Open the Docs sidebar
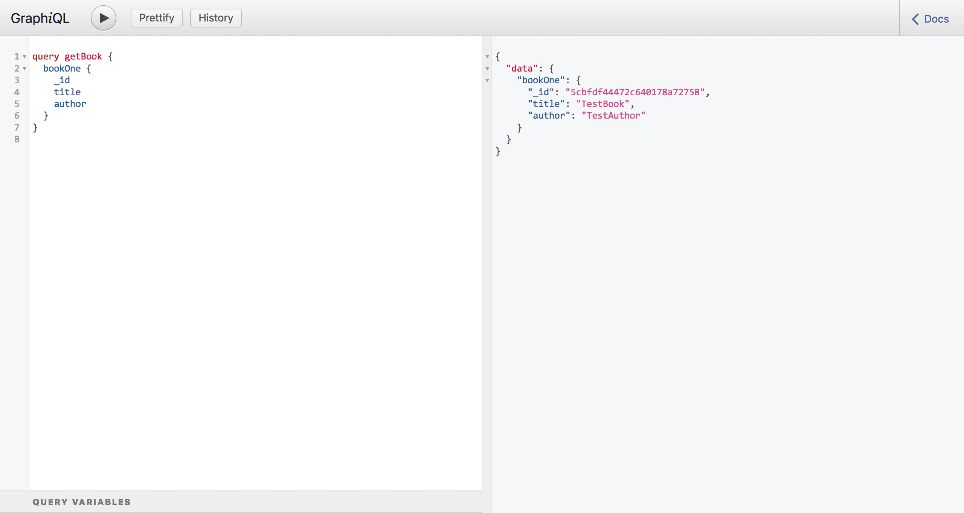This screenshot has height=513, width=964. pyautogui.click(x=936, y=19)
